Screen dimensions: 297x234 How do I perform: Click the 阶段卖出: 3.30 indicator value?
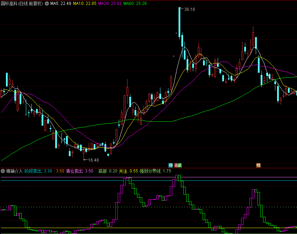38,171
